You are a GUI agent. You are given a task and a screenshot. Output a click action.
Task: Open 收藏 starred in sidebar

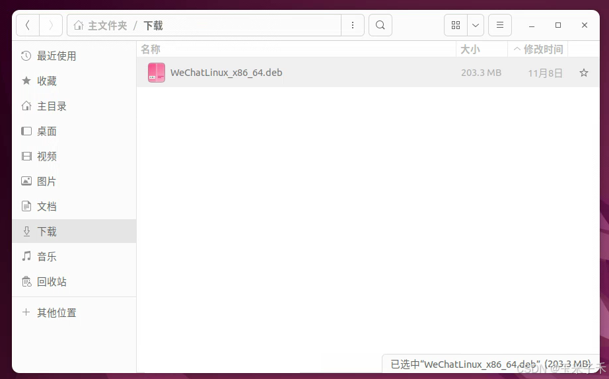[x=74, y=81]
